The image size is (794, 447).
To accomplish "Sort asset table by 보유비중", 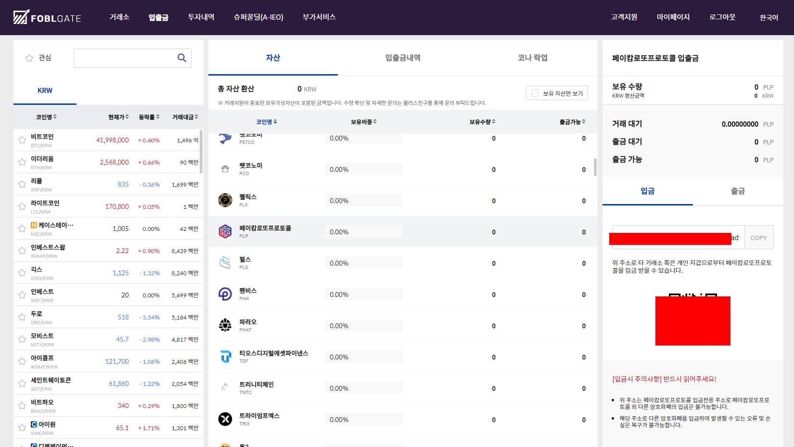I will pyautogui.click(x=364, y=122).
